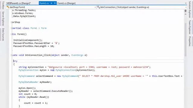Open the Team Explorer side tab
The image size is (193, 108).
coord(190,27)
